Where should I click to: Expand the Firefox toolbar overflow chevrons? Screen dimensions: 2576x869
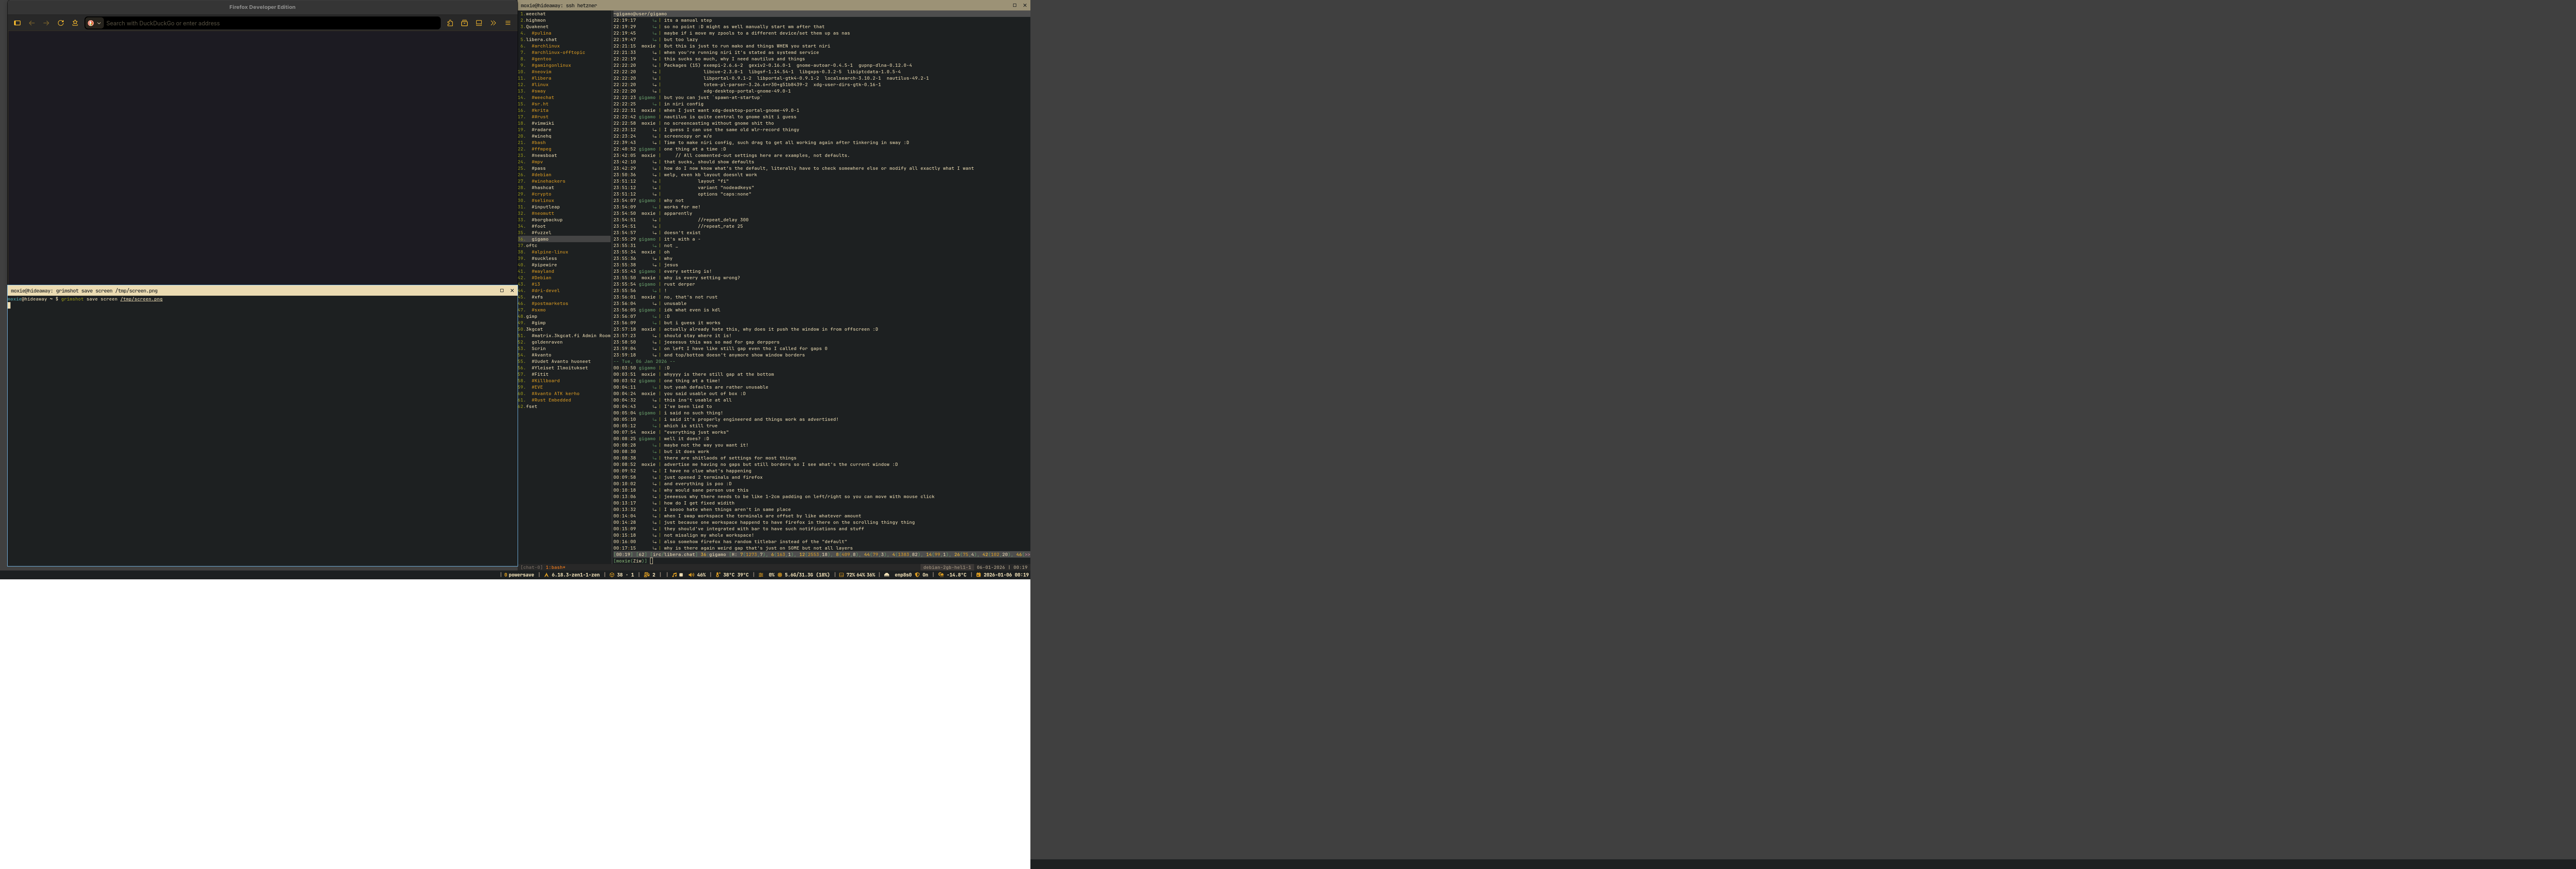click(x=493, y=23)
